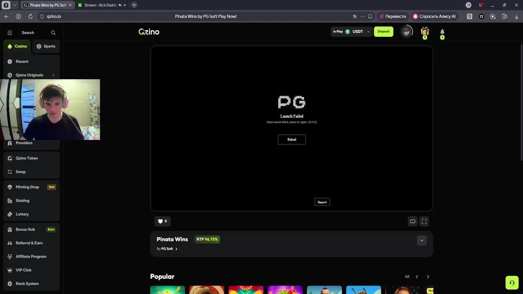
Task: Click Reload button in failed game
Action: point(292,139)
